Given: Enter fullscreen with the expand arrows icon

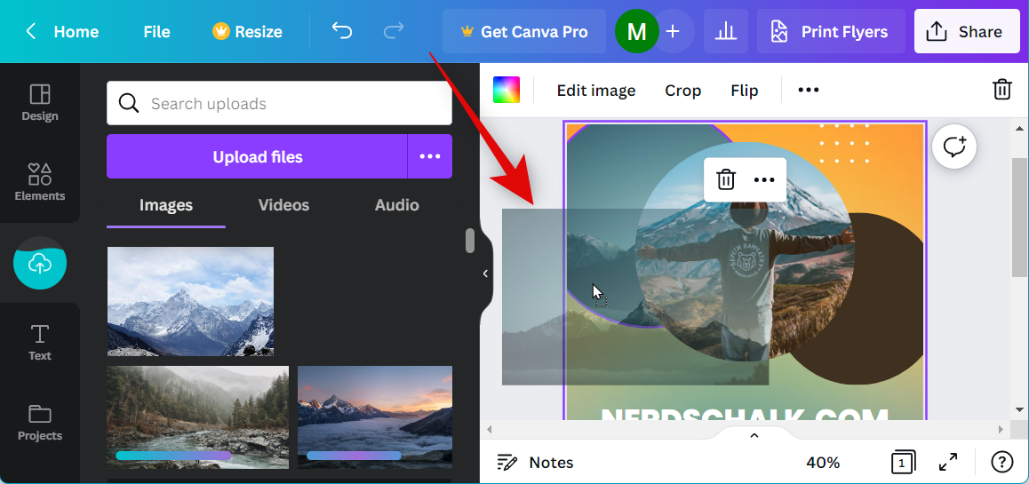Looking at the screenshot, I should [948, 462].
